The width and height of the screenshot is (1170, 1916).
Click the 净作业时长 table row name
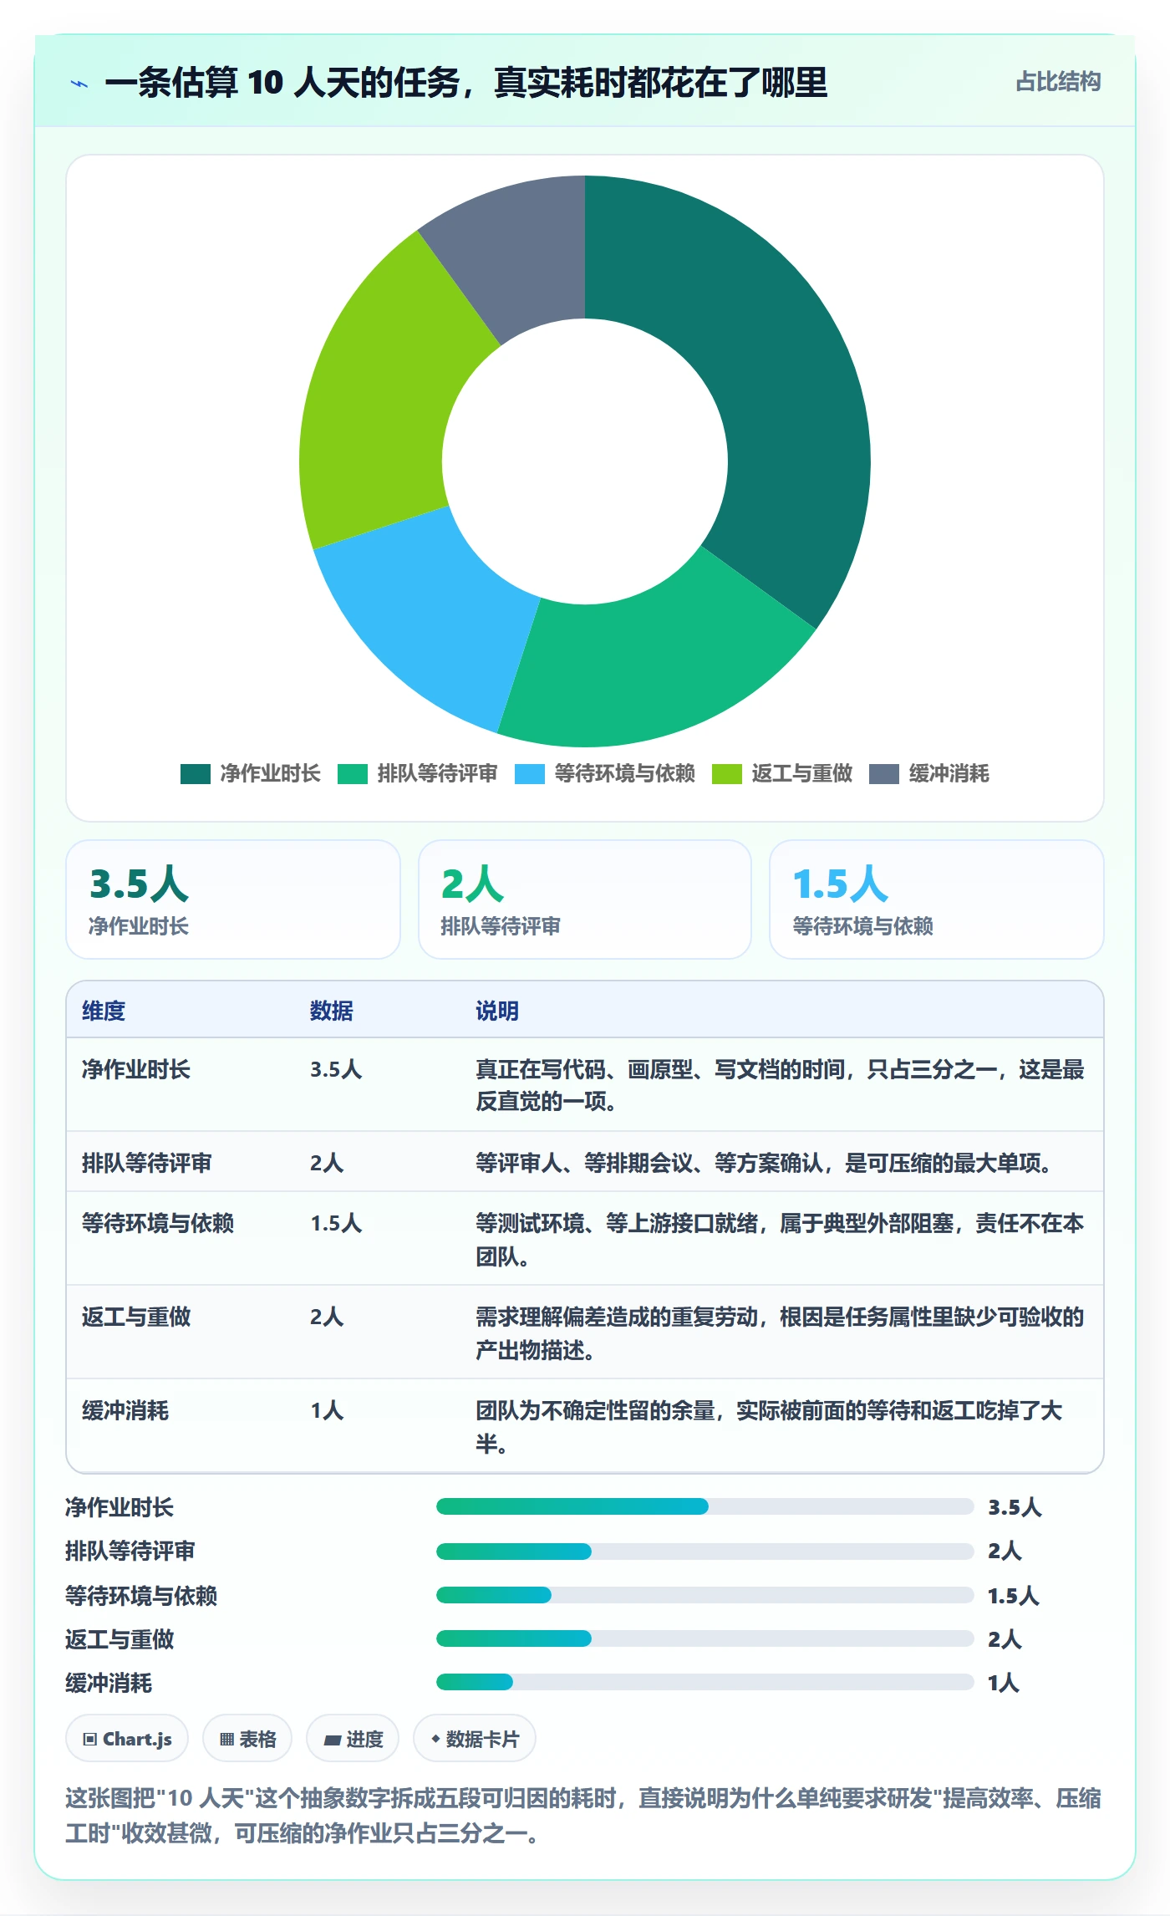136,1069
